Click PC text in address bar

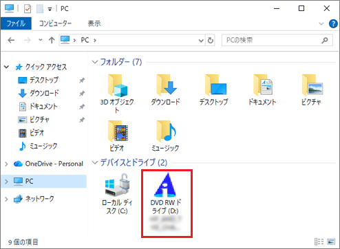85,40
